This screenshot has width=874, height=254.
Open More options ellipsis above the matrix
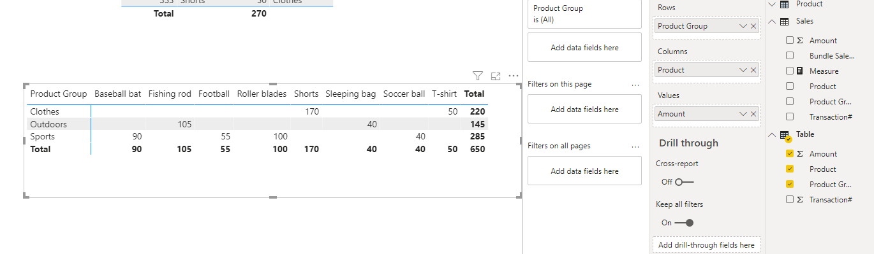(514, 76)
